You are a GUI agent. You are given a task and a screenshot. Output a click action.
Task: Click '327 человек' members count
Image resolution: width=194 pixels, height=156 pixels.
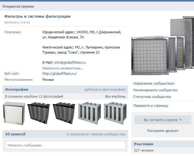click(x=144, y=150)
